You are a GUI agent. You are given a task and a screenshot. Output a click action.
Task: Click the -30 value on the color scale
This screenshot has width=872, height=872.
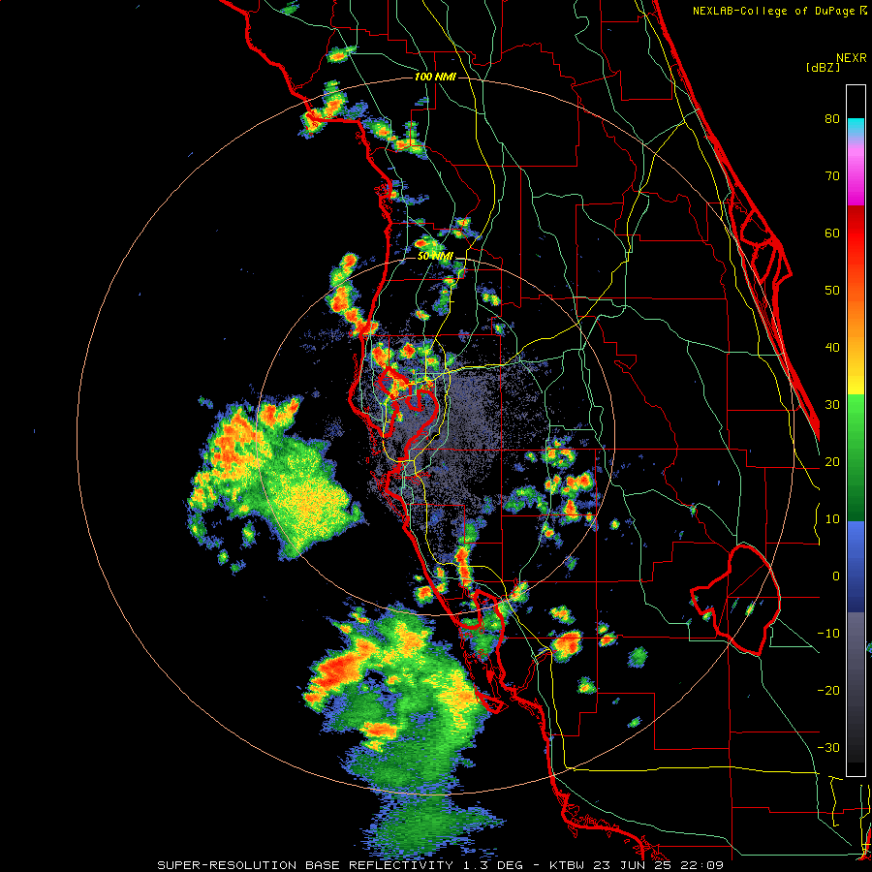(828, 748)
